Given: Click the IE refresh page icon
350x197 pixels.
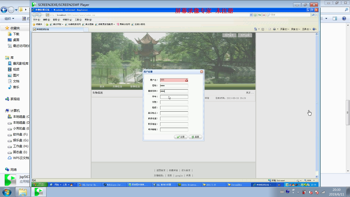Looking at the screenshot, I should coord(260,15).
